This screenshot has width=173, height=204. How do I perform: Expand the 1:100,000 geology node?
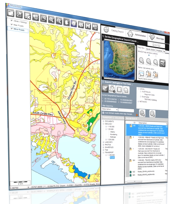pyautogui.click(x=106, y=126)
